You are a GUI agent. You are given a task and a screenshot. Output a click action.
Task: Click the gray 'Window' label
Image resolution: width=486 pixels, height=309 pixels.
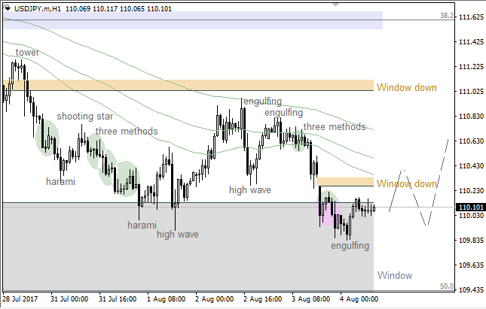point(395,274)
